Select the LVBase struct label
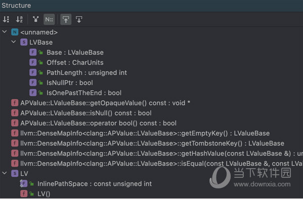The width and height of the screenshot is (303, 199). pyautogui.click(x=41, y=42)
